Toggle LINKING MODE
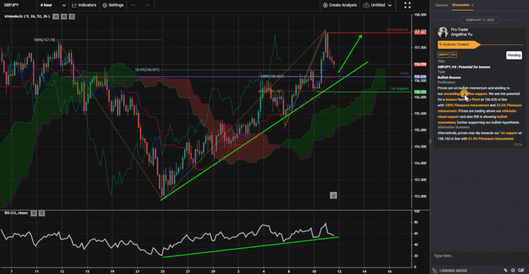The width and height of the screenshot is (529, 274). click(x=450, y=270)
